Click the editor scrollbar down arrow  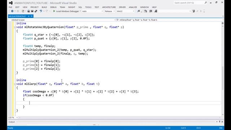click(x=222, y=114)
